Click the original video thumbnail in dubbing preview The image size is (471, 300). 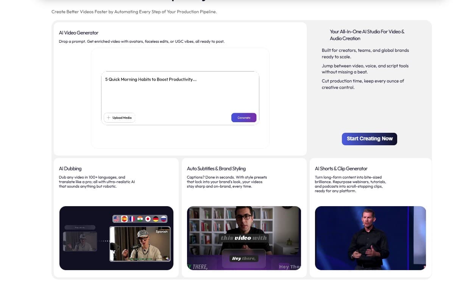tap(80, 241)
